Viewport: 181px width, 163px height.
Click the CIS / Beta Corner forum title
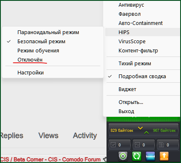pyautogui.click(x=51, y=159)
